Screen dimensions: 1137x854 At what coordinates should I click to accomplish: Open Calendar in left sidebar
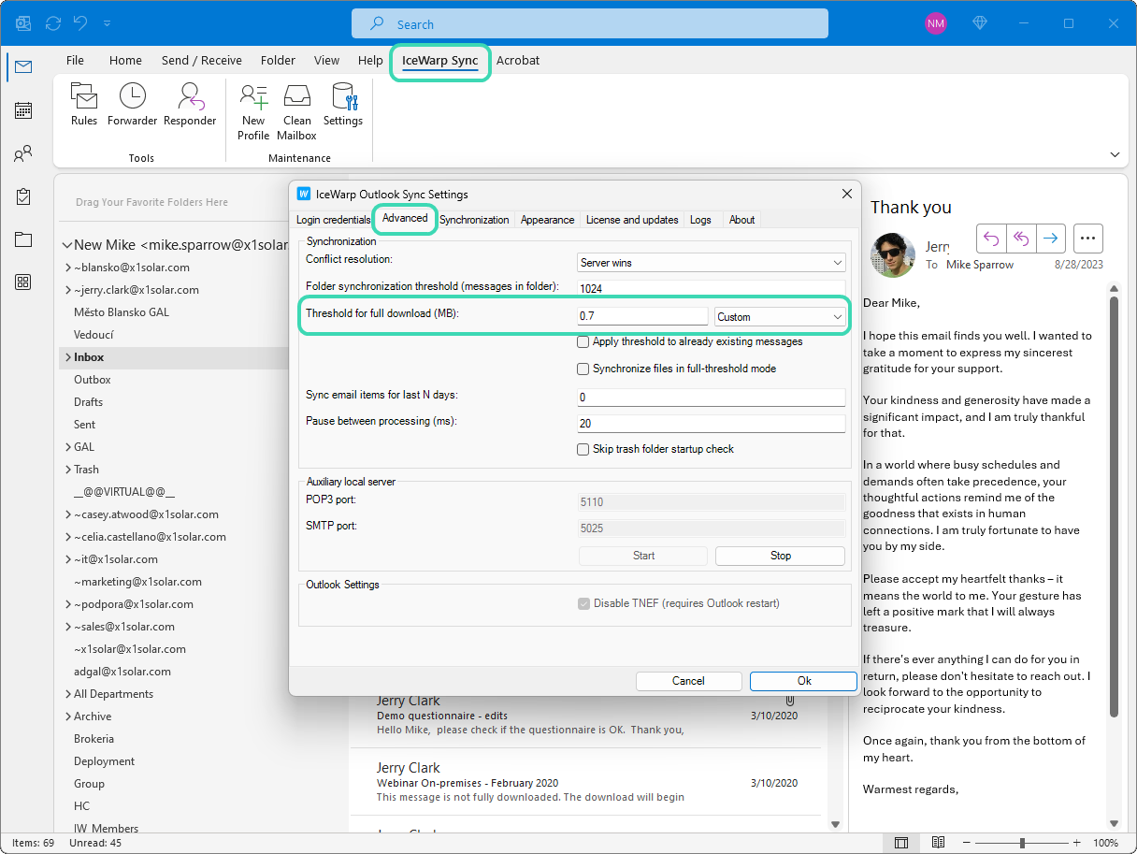pyautogui.click(x=23, y=110)
